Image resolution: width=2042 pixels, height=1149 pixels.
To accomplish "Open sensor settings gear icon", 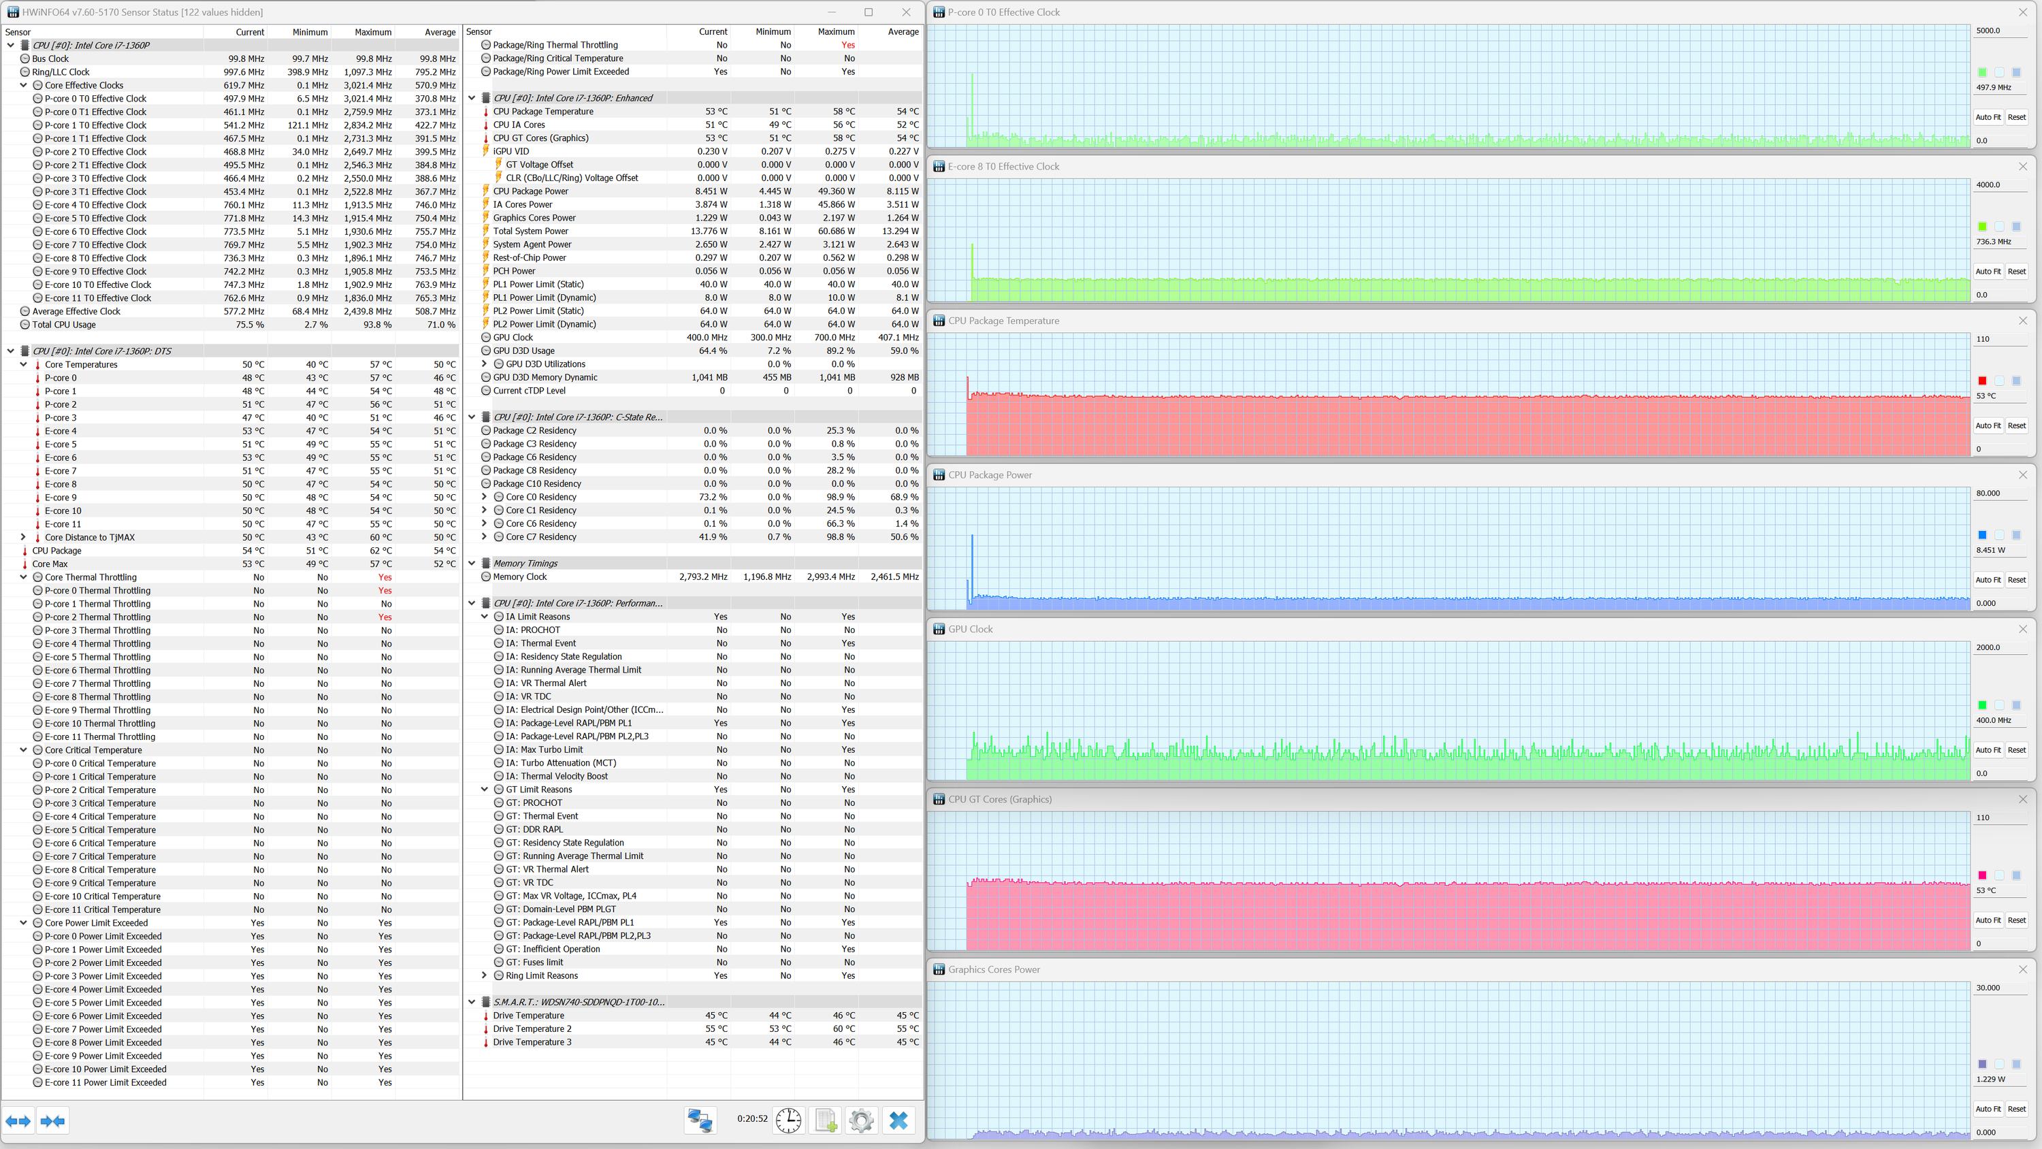I will (x=861, y=1120).
